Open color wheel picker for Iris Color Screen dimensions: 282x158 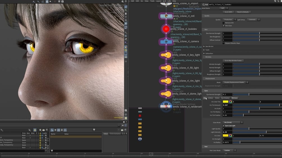tap(230, 136)
